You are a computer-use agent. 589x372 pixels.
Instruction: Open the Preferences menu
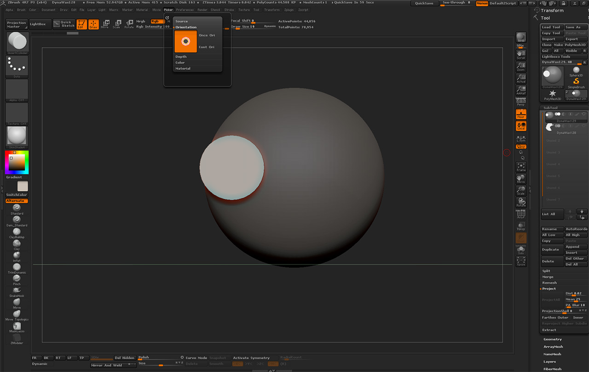click(x=185, y=10)
